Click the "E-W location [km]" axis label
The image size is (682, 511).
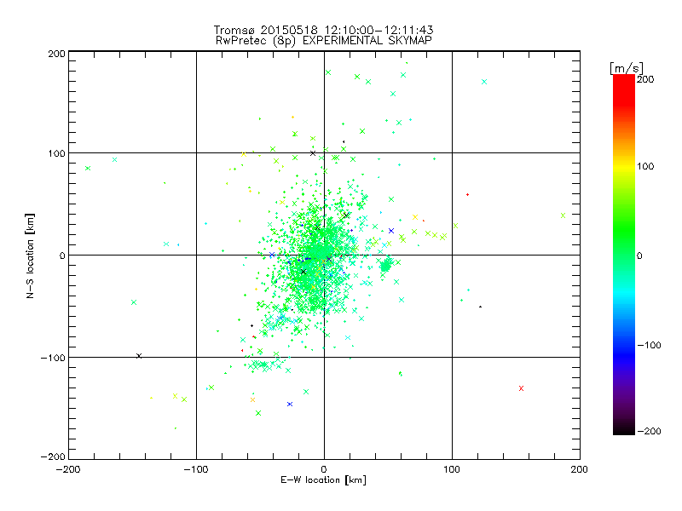point(323,480)
